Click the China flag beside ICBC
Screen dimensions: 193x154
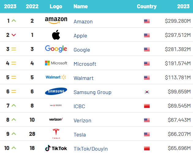(147, 106)
